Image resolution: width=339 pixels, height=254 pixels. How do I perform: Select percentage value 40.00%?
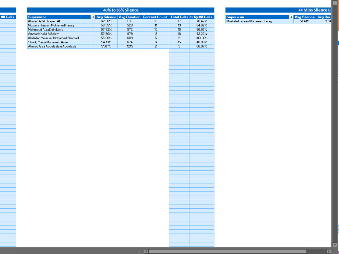[202, 42]
